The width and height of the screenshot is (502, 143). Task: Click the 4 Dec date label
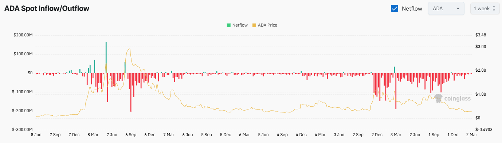[x=301, y=135]
